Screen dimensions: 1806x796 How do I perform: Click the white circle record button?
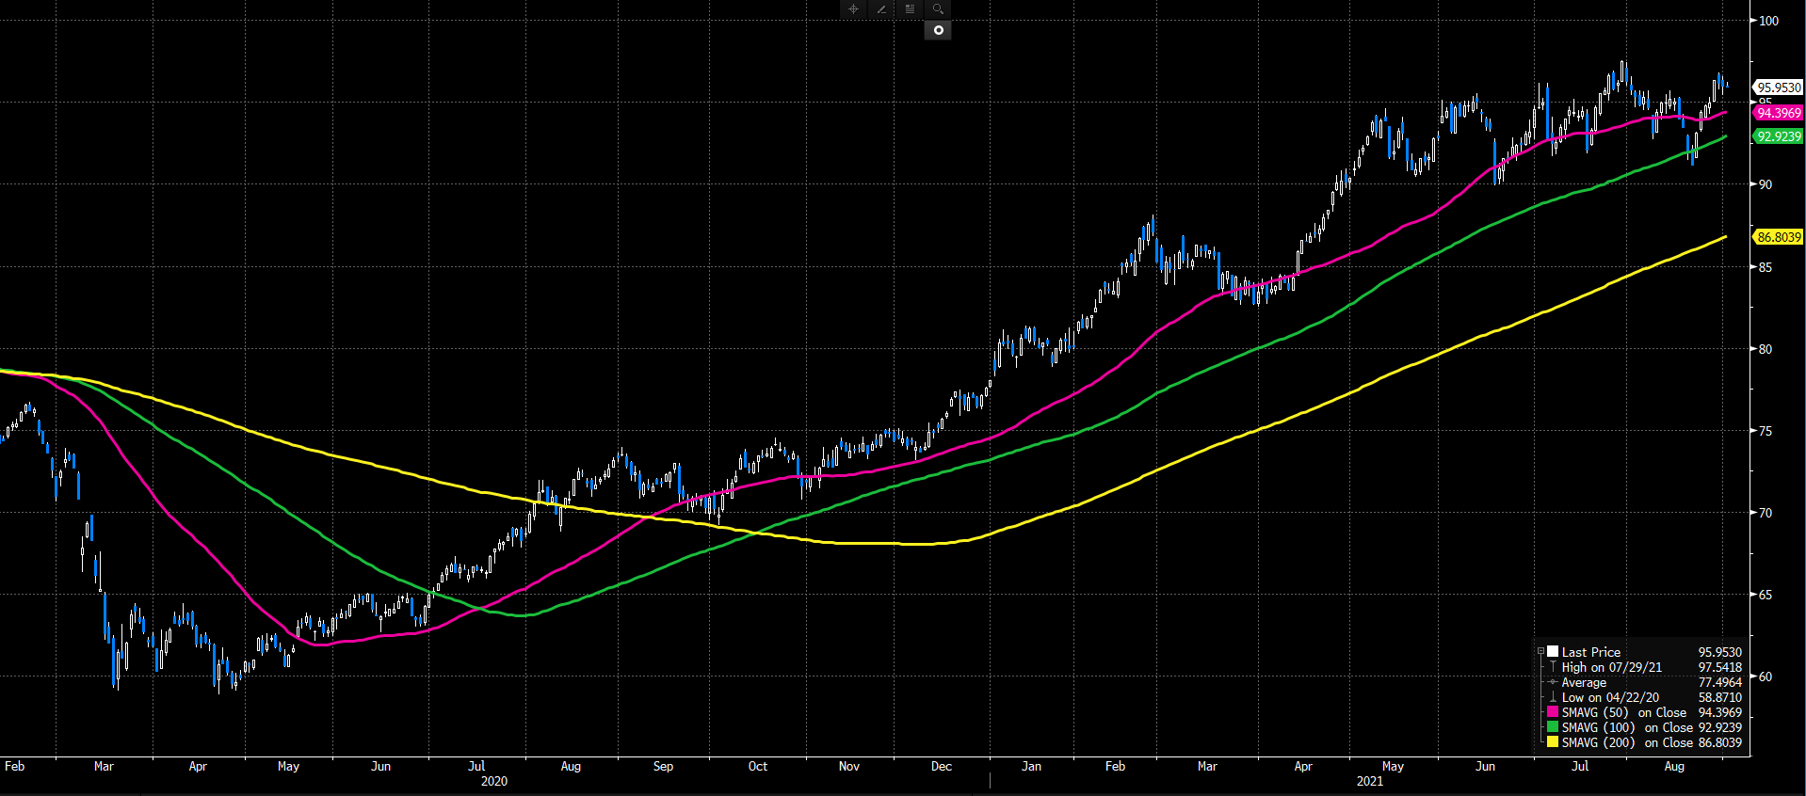[938, 30]
